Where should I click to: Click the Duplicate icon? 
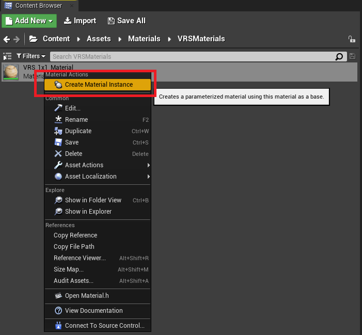click(58, 131)
